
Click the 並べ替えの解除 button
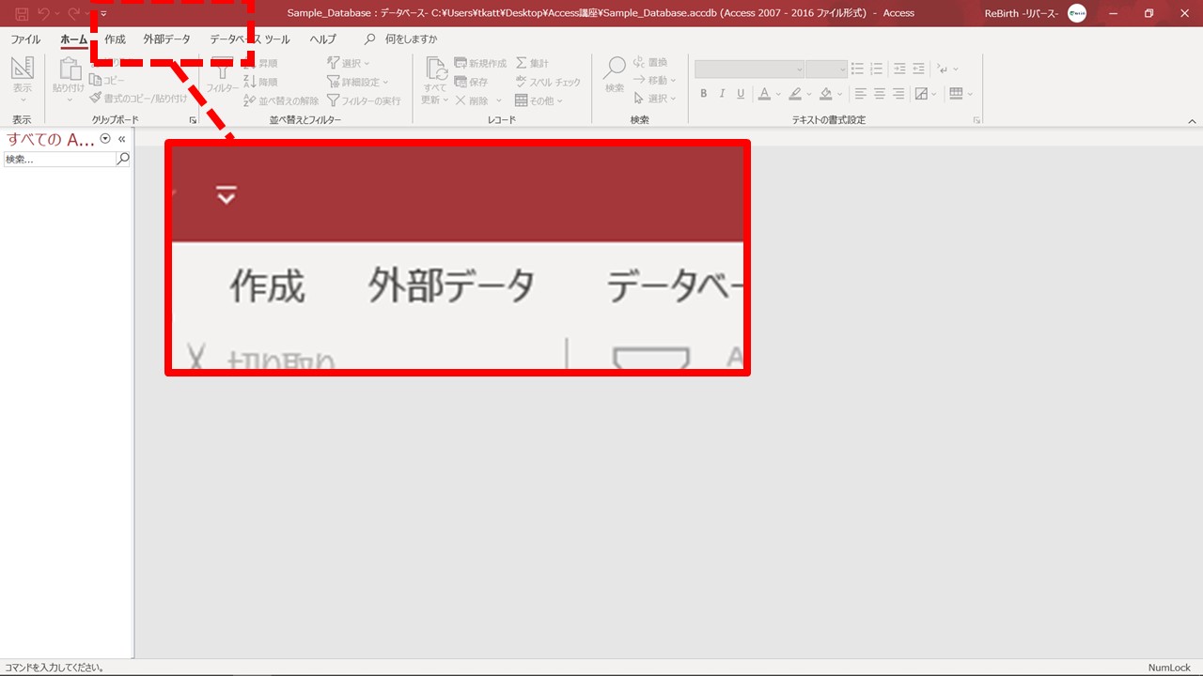click(281, 100)
